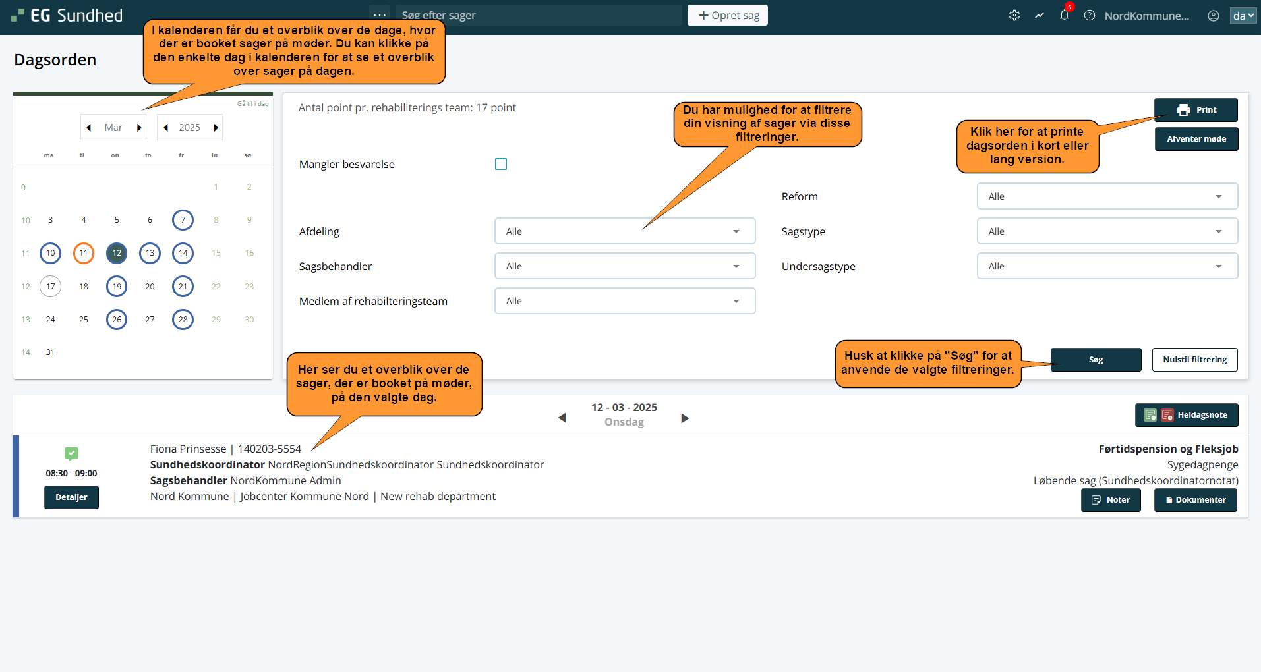Select March 19 in the calendar
The height and width of the screenshot is (672, 1261).
(117, 286)
